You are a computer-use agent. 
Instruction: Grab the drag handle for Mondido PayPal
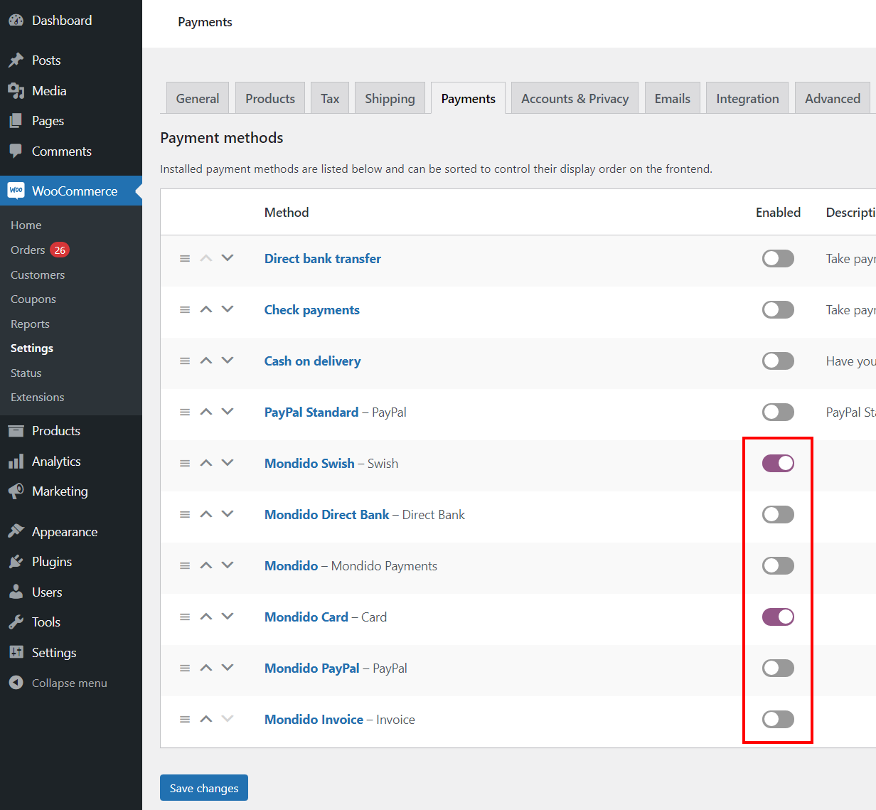pyautogui.click(x=185, y=668)
